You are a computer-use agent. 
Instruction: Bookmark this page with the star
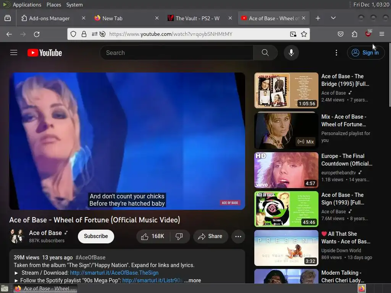(304, 34)
